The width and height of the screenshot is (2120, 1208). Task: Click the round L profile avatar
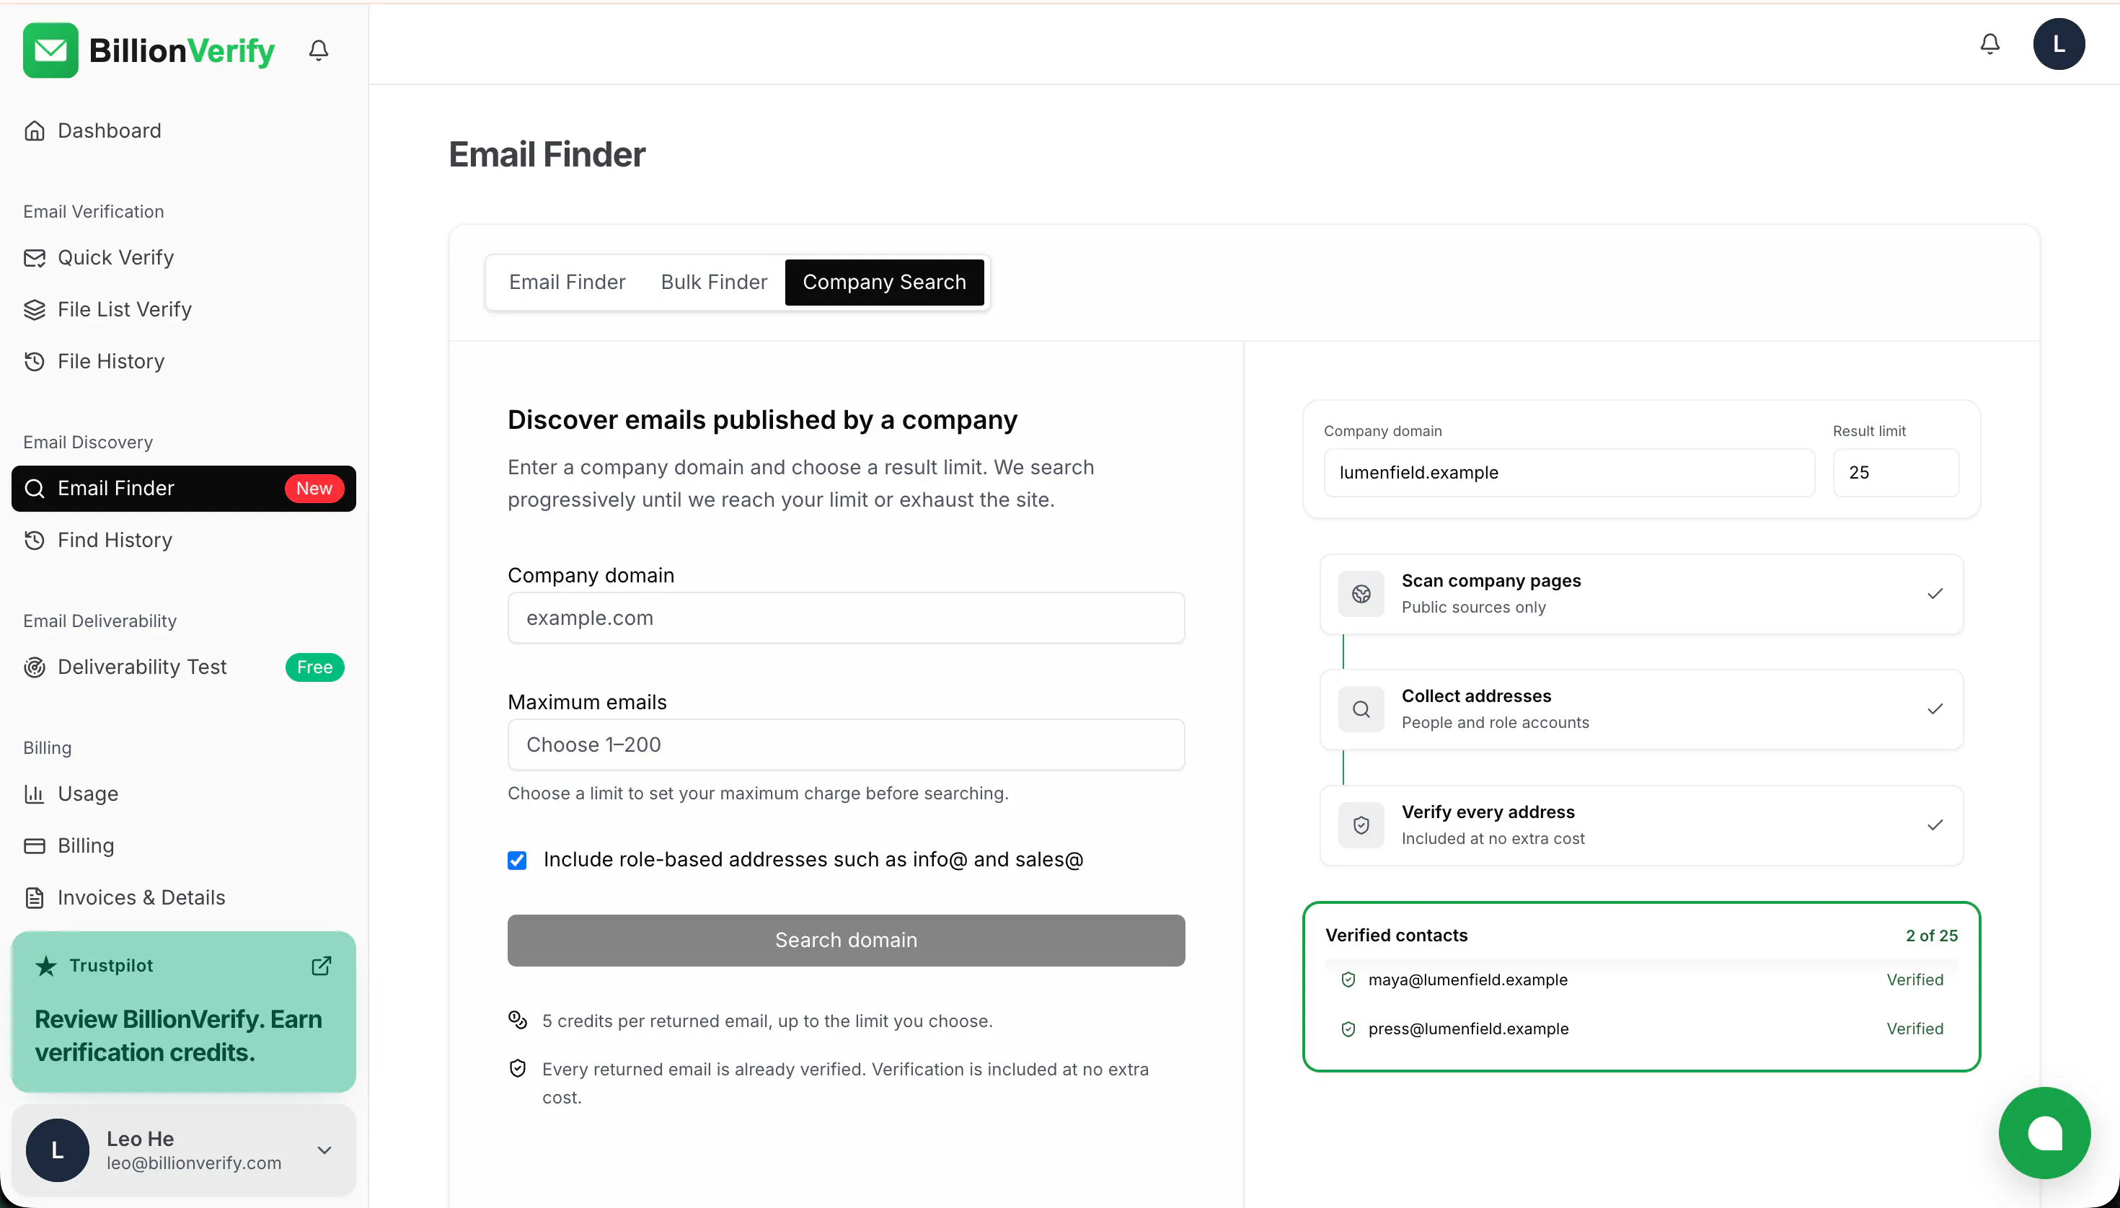click(x=2059, y=44)
